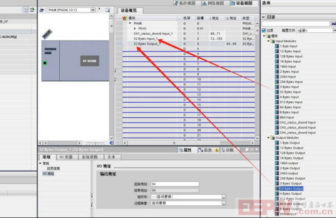
Task: Switch to 拓扑视图 topology view tab
Action: coord(185,3)
